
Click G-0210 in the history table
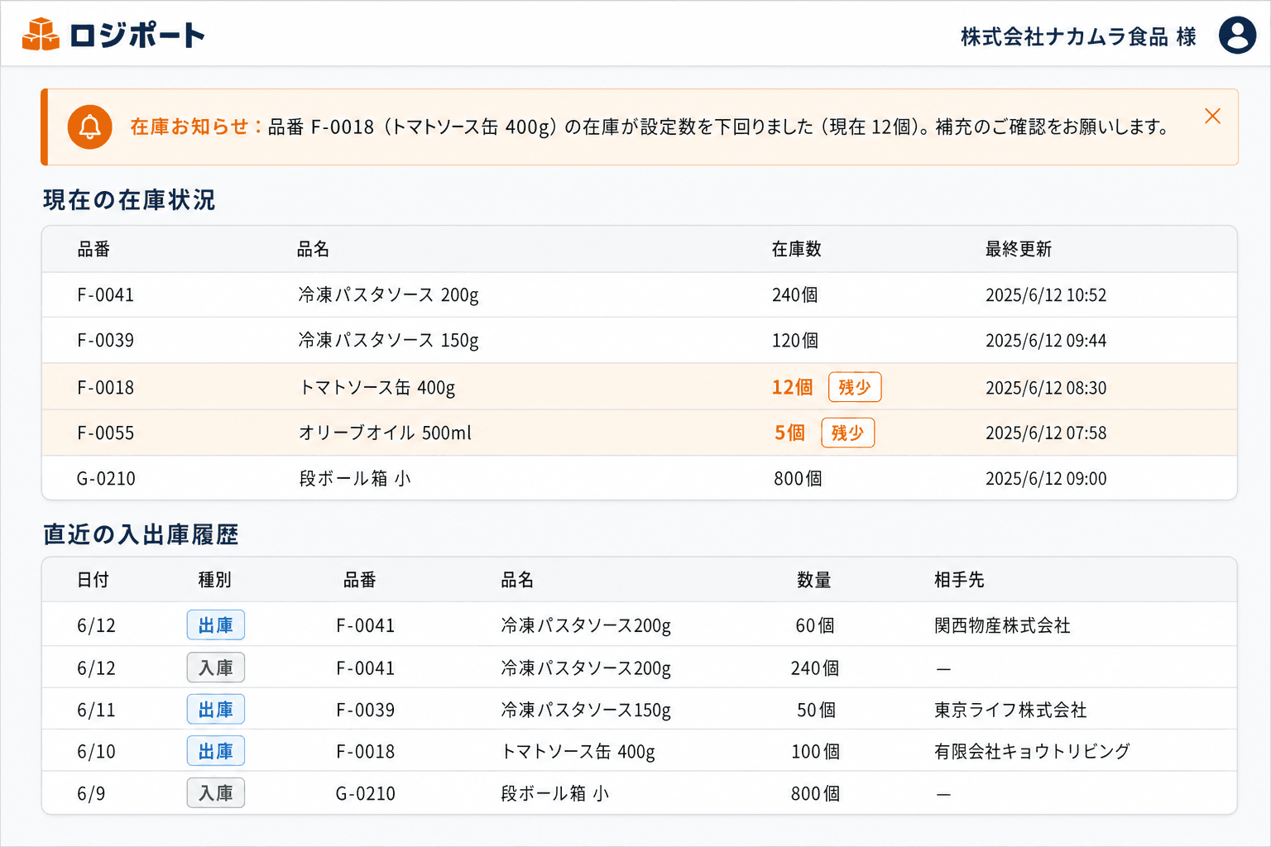coord(366,793)
